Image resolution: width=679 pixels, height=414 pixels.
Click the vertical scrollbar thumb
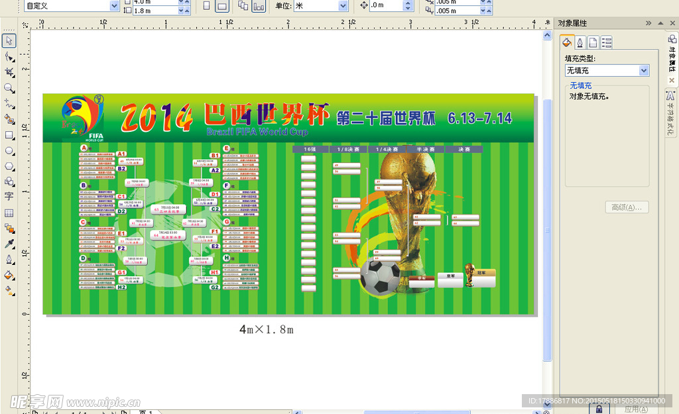click(547, 229)
